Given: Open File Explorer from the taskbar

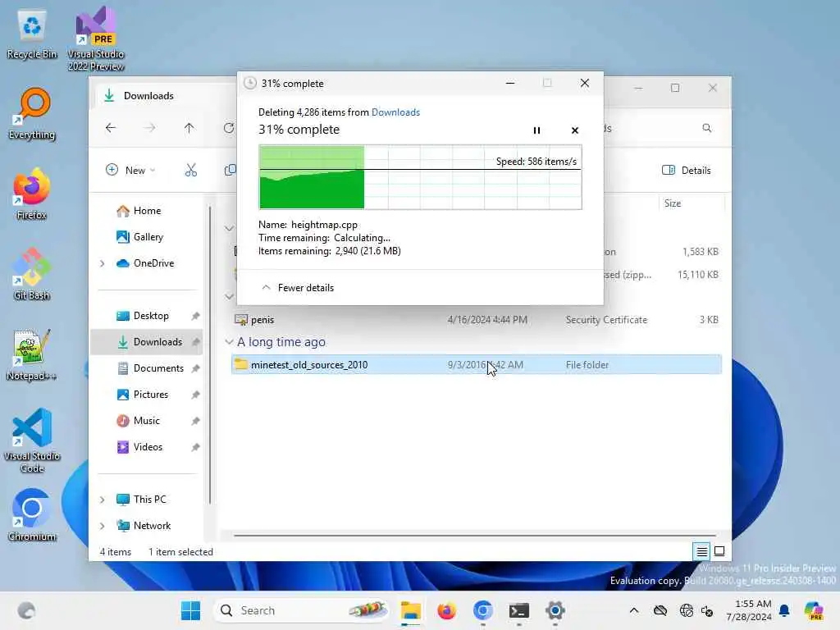Looking at the screenshot, I should [x=411, y=610].
